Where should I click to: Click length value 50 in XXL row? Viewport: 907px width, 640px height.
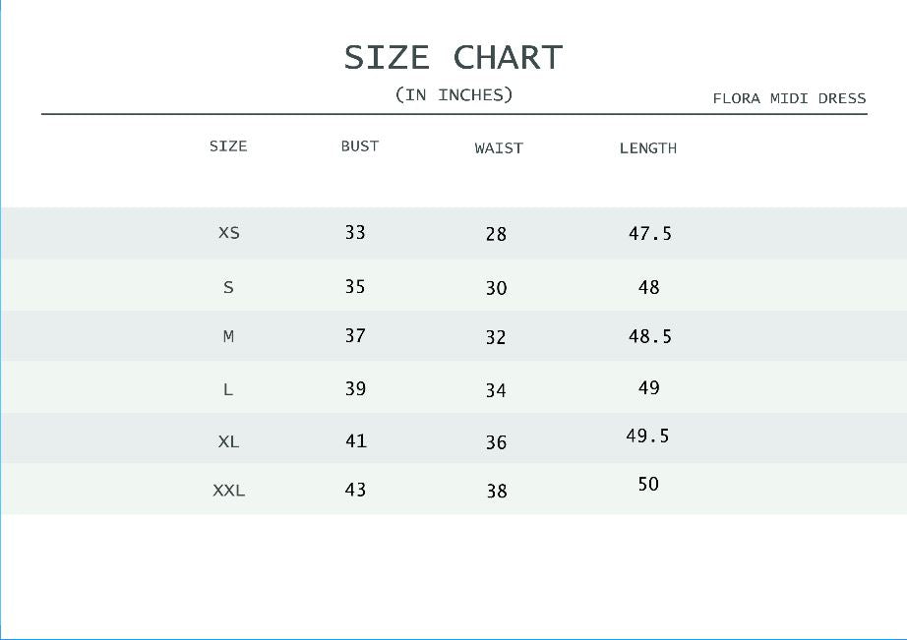coord(648,485)
